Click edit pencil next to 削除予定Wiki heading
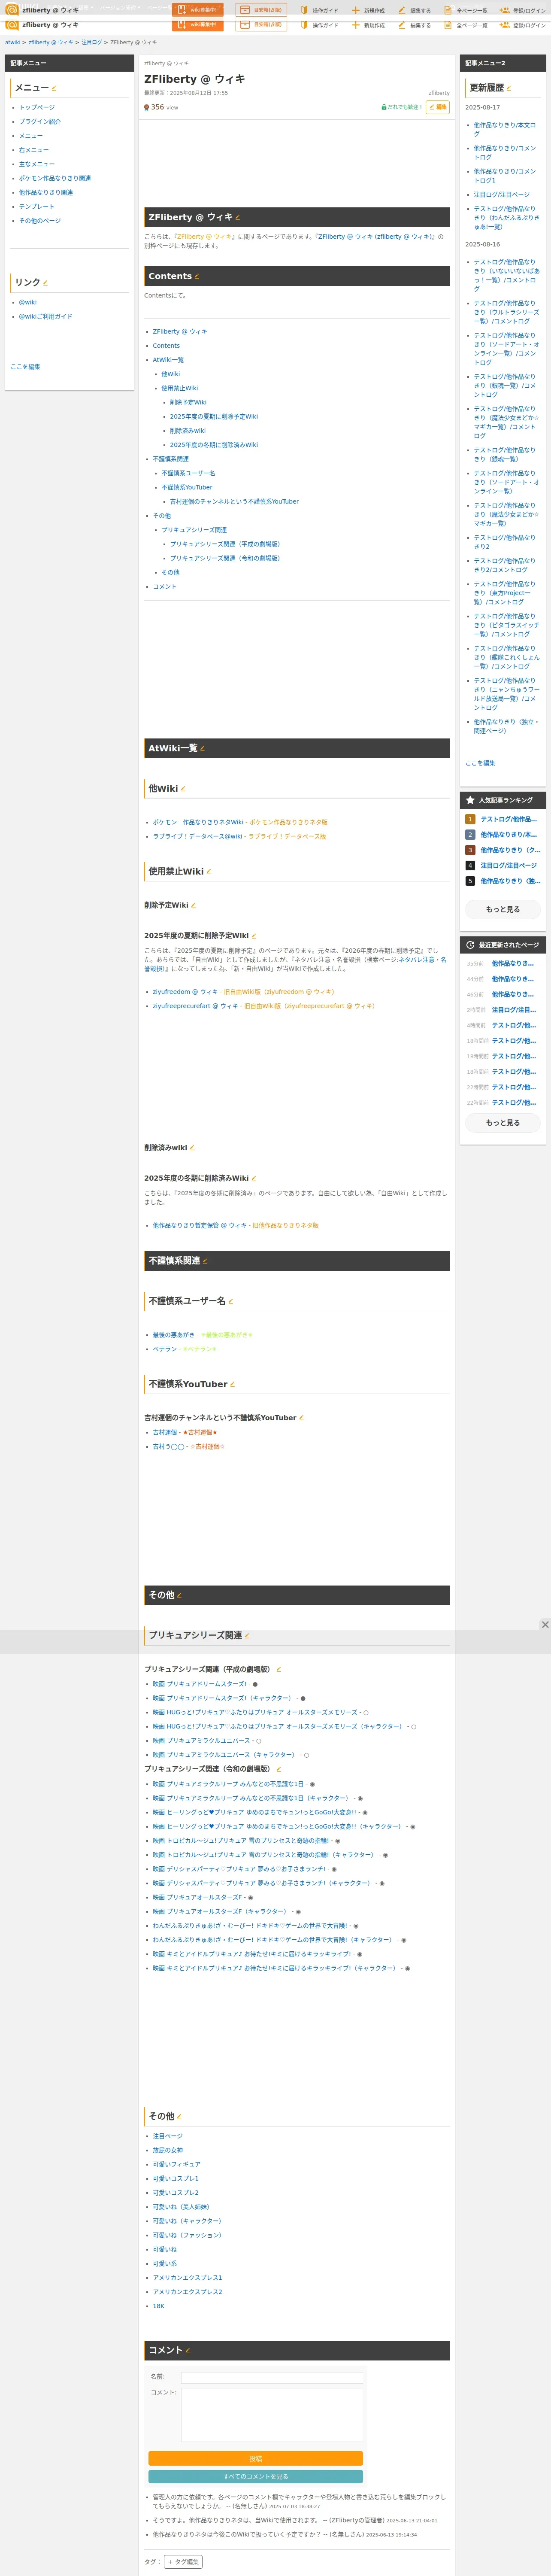Screen dimensions: 551x2576 pyautogui.click(x=193, y=905)
